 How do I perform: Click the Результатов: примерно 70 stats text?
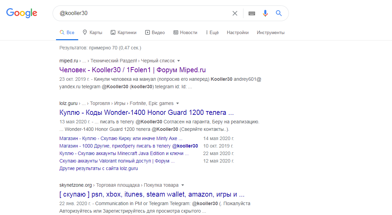coord(100,48)
